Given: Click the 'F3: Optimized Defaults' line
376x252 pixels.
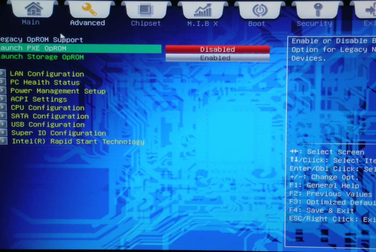Looking at the screenshot, I should coord(333,202).
